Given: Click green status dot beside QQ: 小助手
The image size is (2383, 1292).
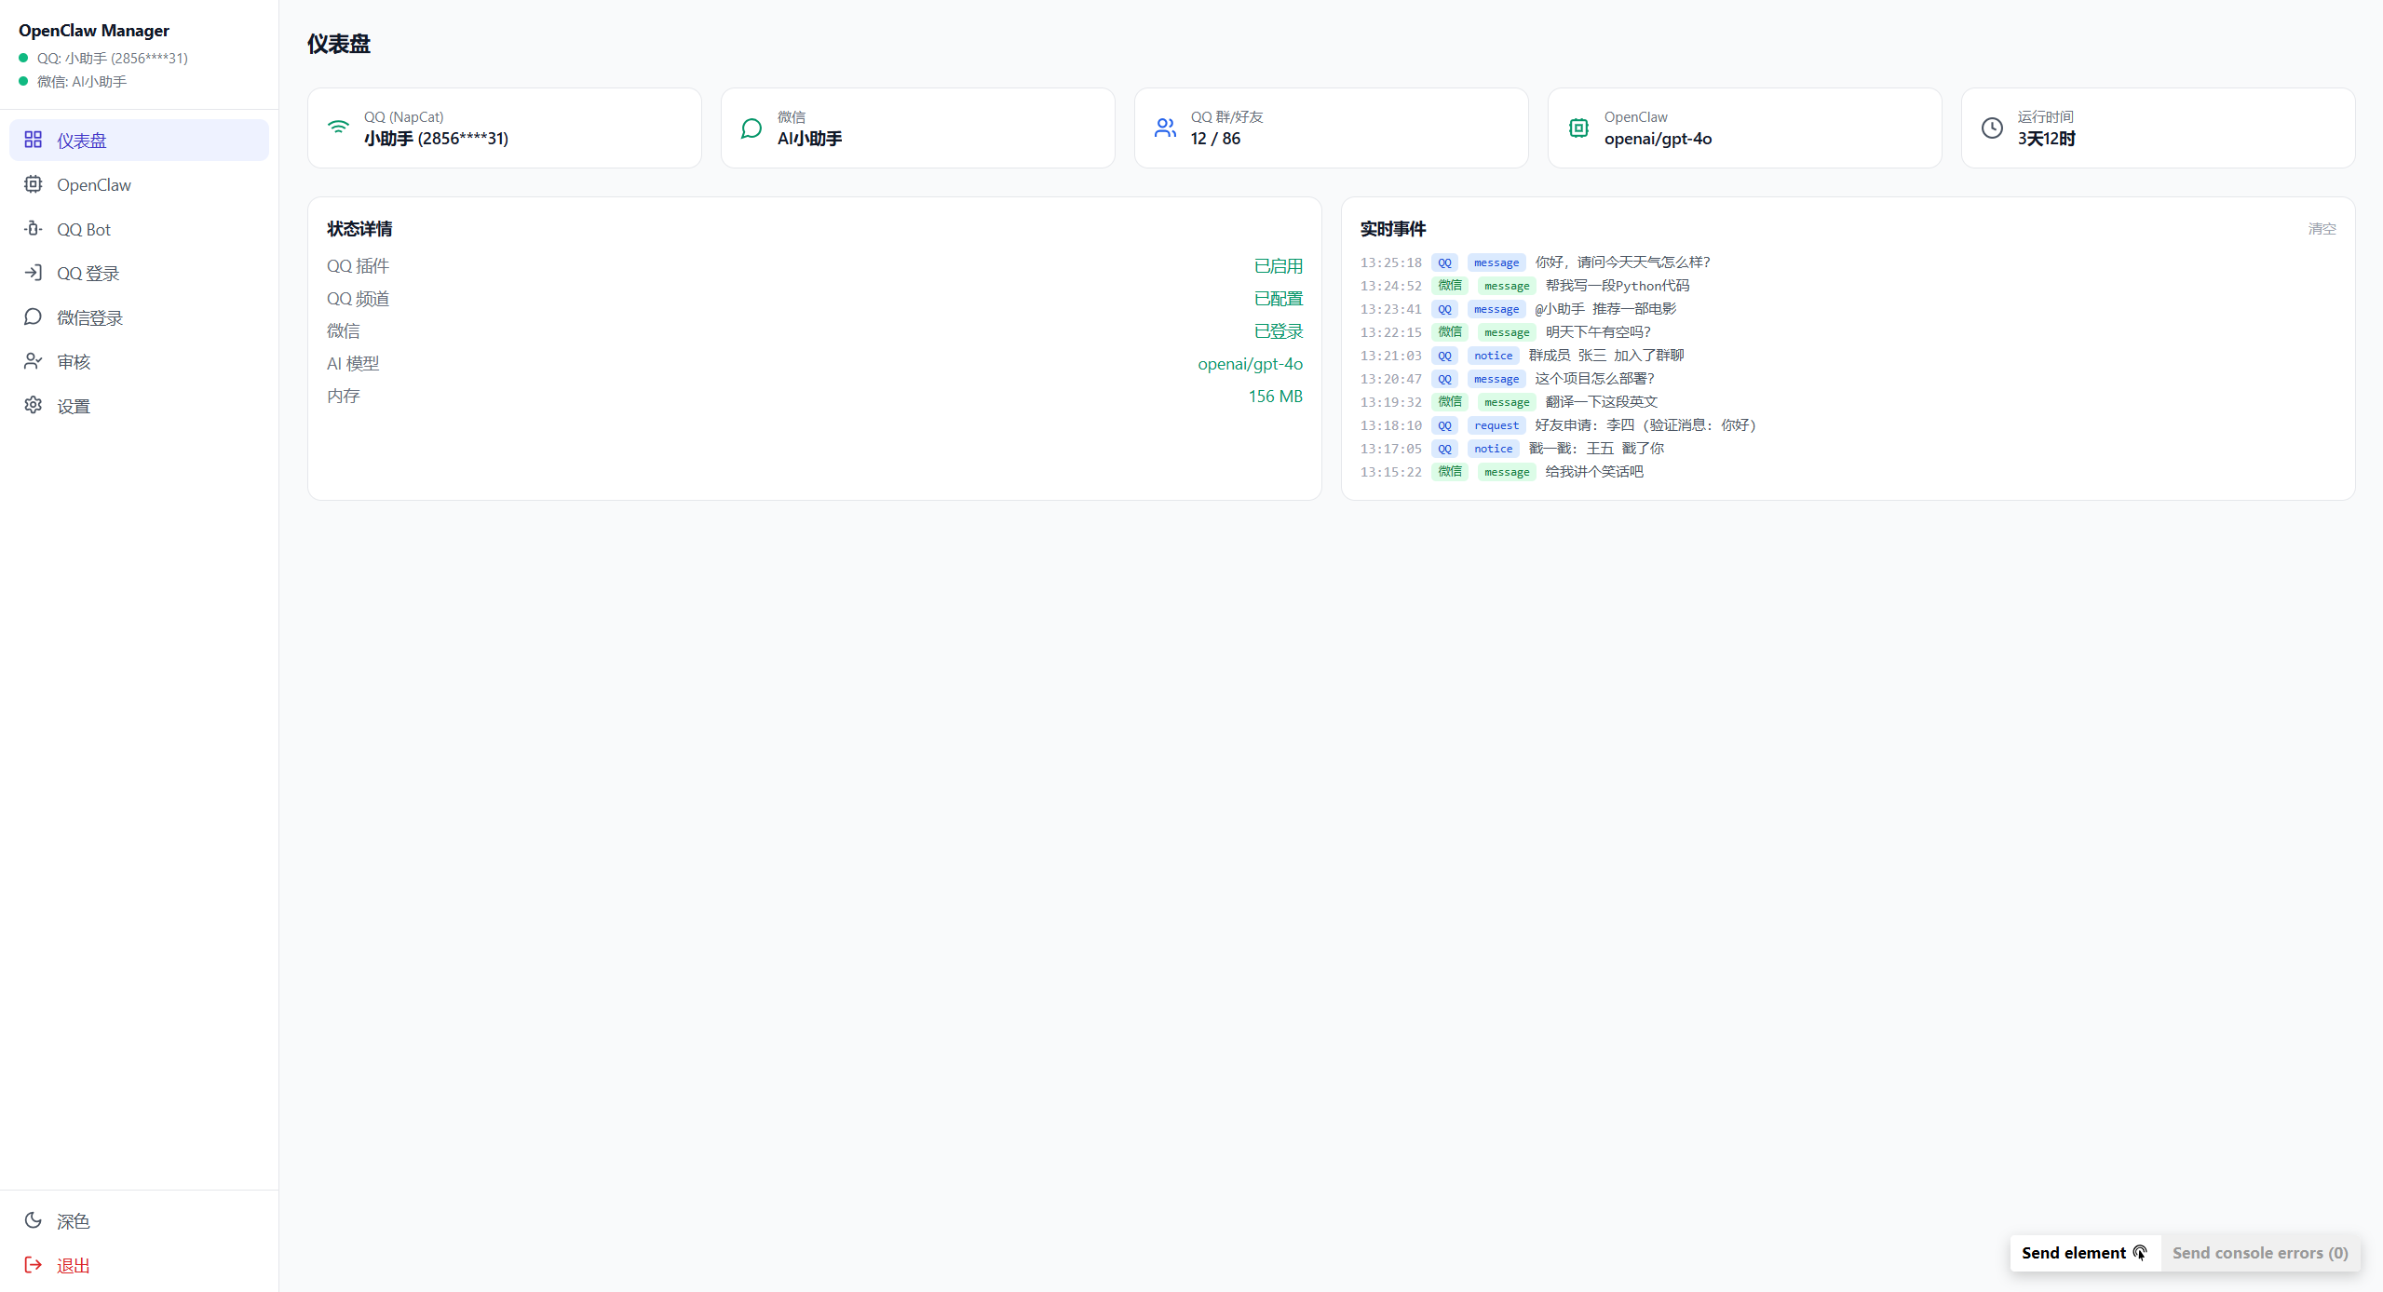Looking at the screenshot, I should point(23,58).
